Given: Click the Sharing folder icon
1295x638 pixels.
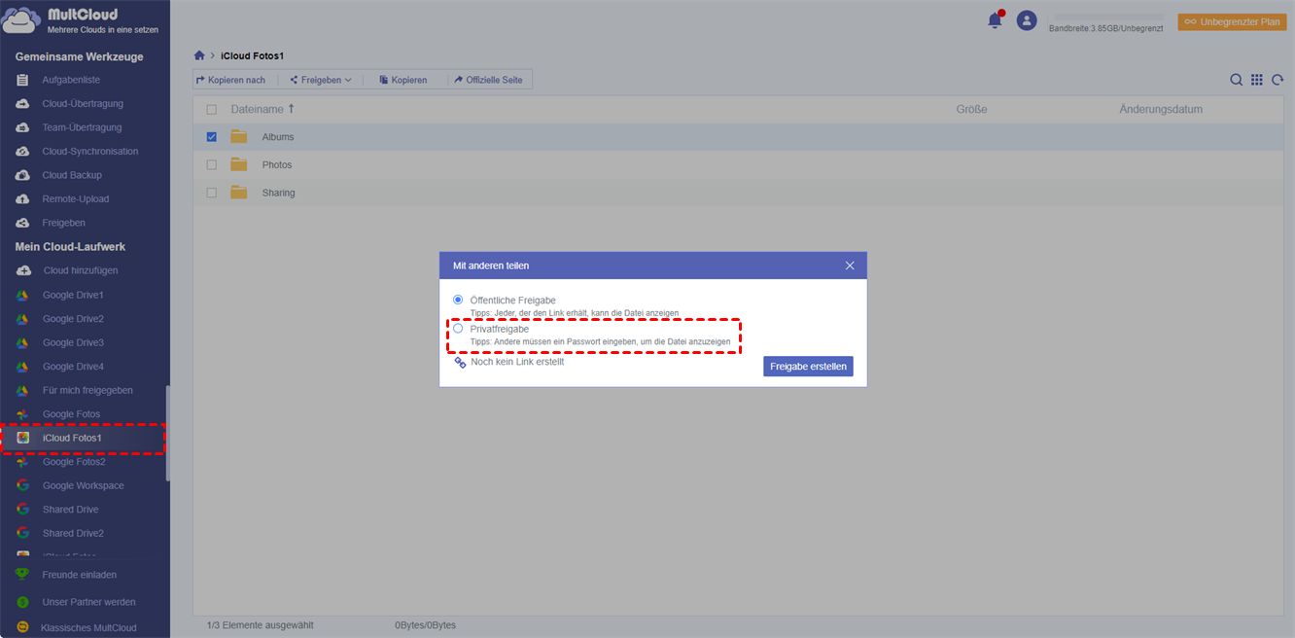Looking at the screenshot, I should [x=239, y=193].
